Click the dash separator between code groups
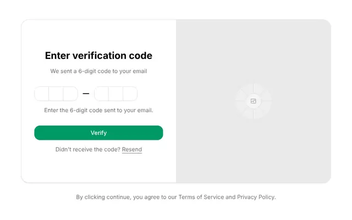Image resolution: width=352 pixels, height=220 pixels. point(86,94)
